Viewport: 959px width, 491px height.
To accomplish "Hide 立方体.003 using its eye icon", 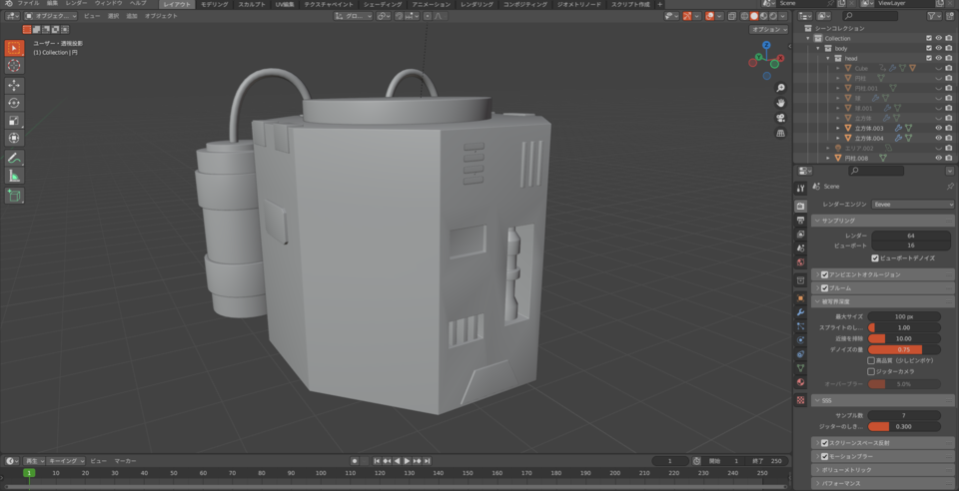I will tap(938, 128).
